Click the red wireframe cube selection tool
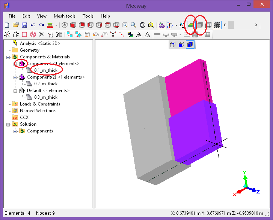 [33, 34]
